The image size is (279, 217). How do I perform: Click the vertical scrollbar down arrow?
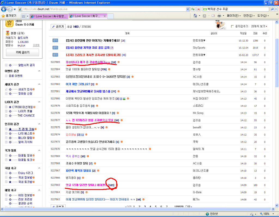tap(277, 205)
